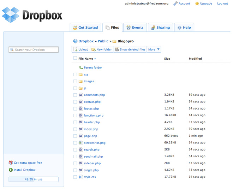Open the Account link

tap(184, 4)
